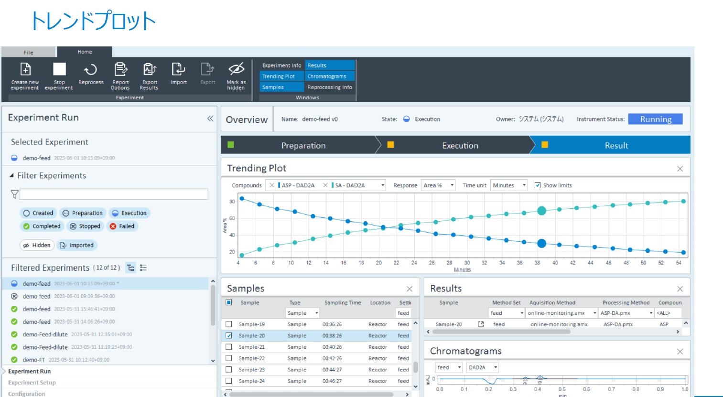The image size is (723, 397).
Task: Toggle Created status filter
Action: pyautogui.click(x=38, y=213)
